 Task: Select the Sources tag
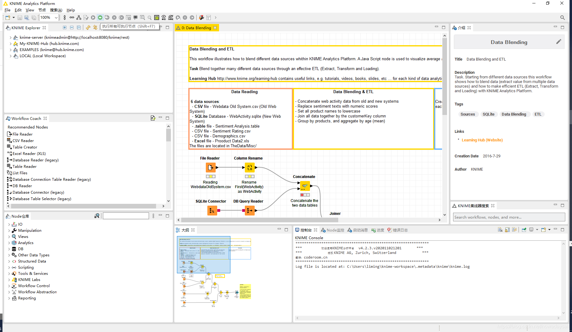[x=468, y=114]
